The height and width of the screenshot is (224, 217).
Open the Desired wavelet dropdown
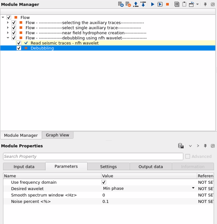(193, 188)
